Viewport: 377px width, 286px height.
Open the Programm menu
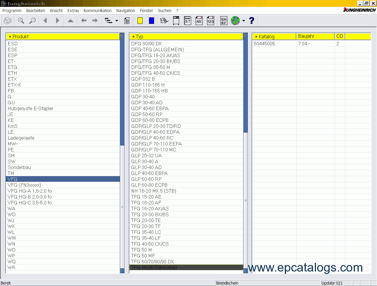click(x=12, y=11)
